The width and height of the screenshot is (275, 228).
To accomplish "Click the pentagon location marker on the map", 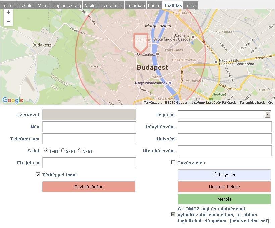I will (141, 43).
